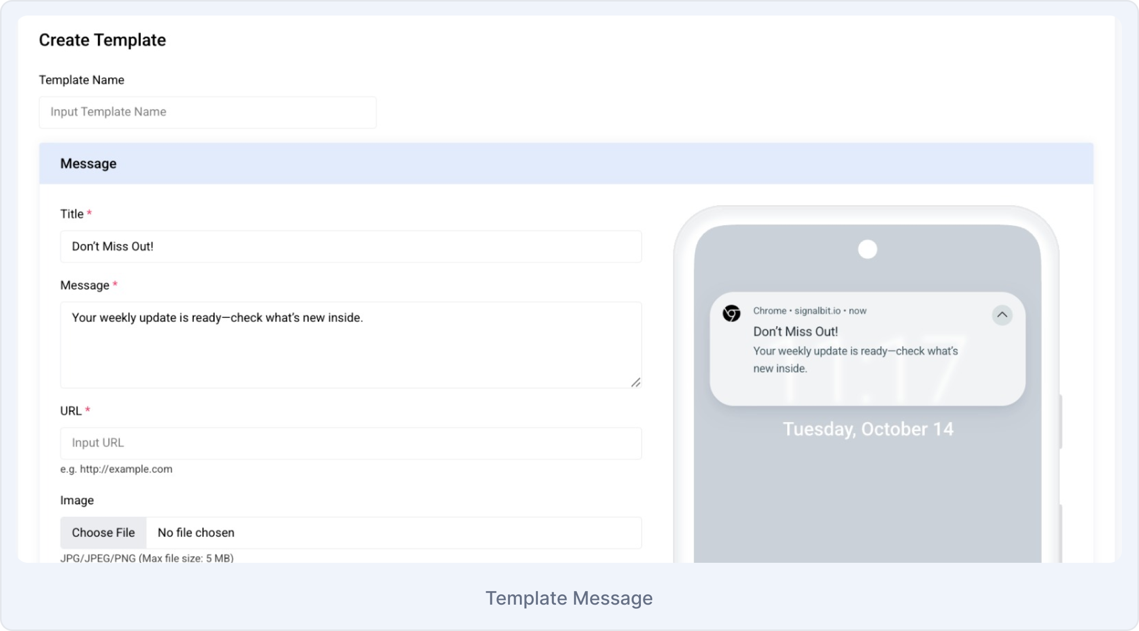The image size is (1139, 631).
Task: Click the "No file chosen" file area
Action: click(393, 533)
